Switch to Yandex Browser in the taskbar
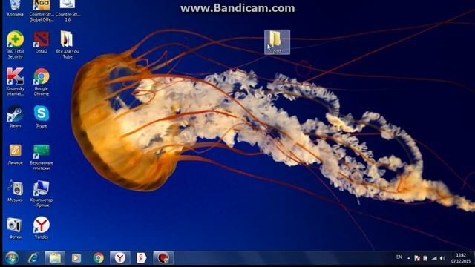The height and width of the screenshot is (267, 475). click(120, 258)
